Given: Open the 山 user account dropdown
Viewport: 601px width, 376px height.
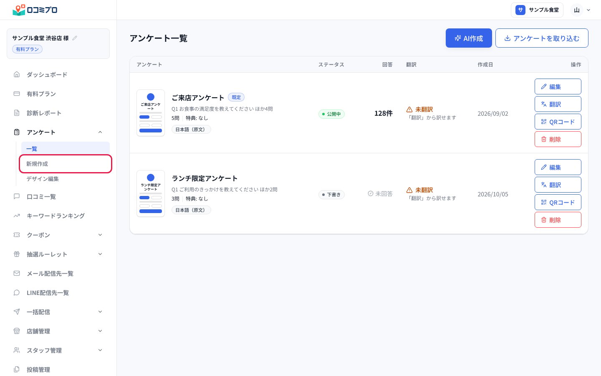Looking at the screenshot, I should click(x=581, y=10).
